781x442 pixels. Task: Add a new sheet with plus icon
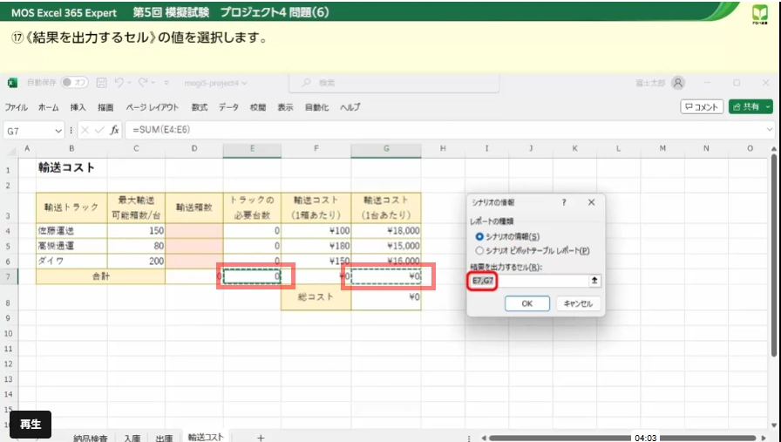click(x=261, y=438)
